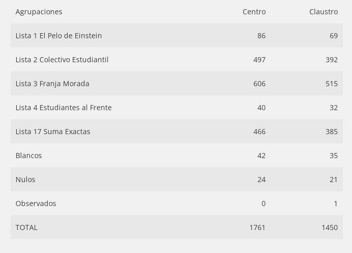Click Lista 2 Colectivo Estudiantil label
The width and height of the screenshot is (352, 253).
[x=62, y=60]
